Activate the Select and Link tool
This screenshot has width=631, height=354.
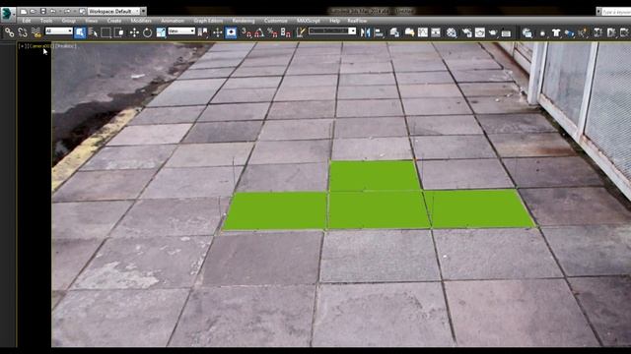pos(9,32)
